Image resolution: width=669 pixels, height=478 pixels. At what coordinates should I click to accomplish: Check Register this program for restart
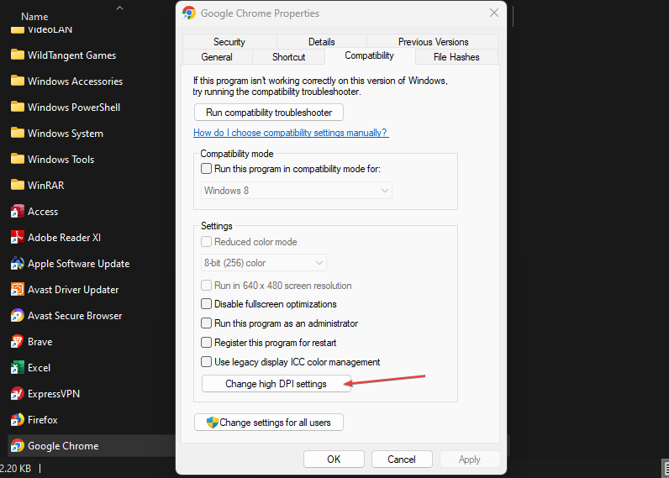pyautogui.click(x=206, y=343)
